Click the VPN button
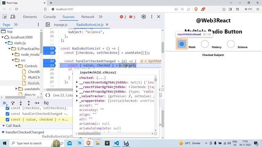Screen dimensions: 262x147 [x=248, y=9]
